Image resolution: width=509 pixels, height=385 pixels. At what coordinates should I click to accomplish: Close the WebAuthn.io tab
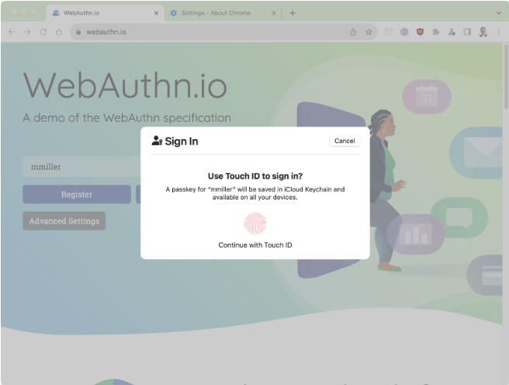(156, 13)
